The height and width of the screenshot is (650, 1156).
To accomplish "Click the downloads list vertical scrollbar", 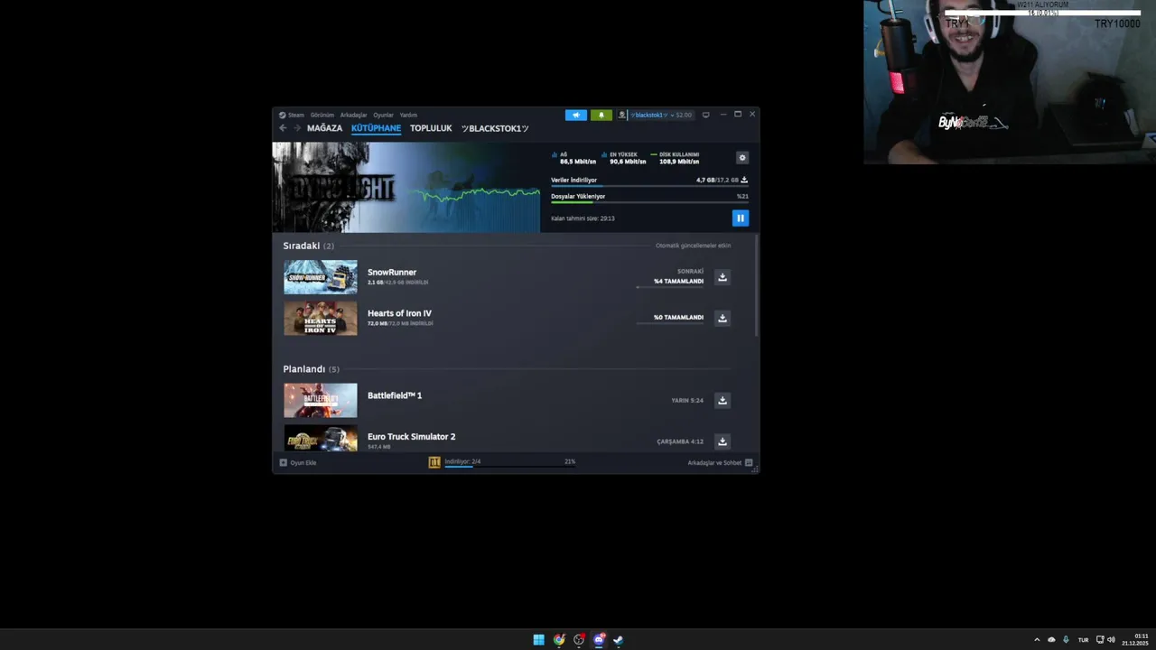I will pyautogui.click(x=756, y=284).
